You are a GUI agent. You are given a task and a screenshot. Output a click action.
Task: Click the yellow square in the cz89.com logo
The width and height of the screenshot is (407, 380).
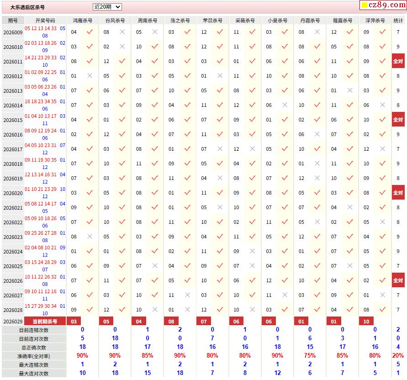coord(364,5)
